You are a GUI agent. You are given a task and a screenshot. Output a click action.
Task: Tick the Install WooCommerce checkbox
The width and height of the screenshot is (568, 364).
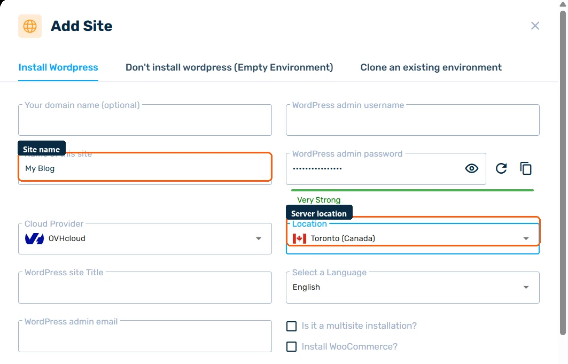click(x=291, y=346)
